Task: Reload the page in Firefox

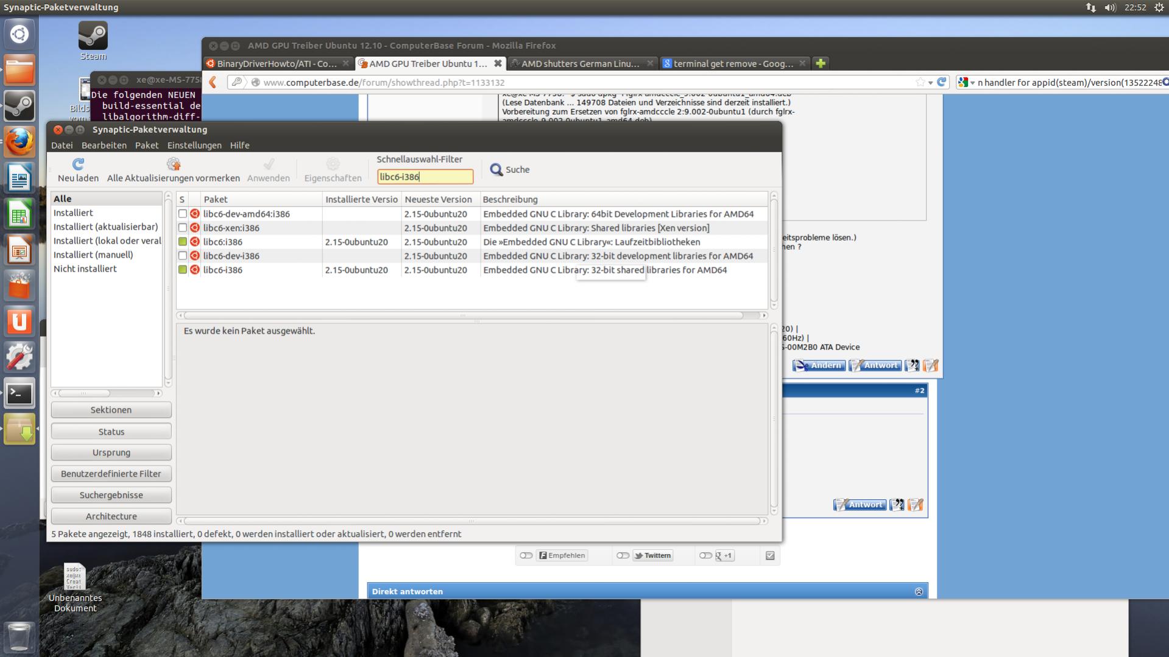Action: pyautogui.click(x=942, y=82)
